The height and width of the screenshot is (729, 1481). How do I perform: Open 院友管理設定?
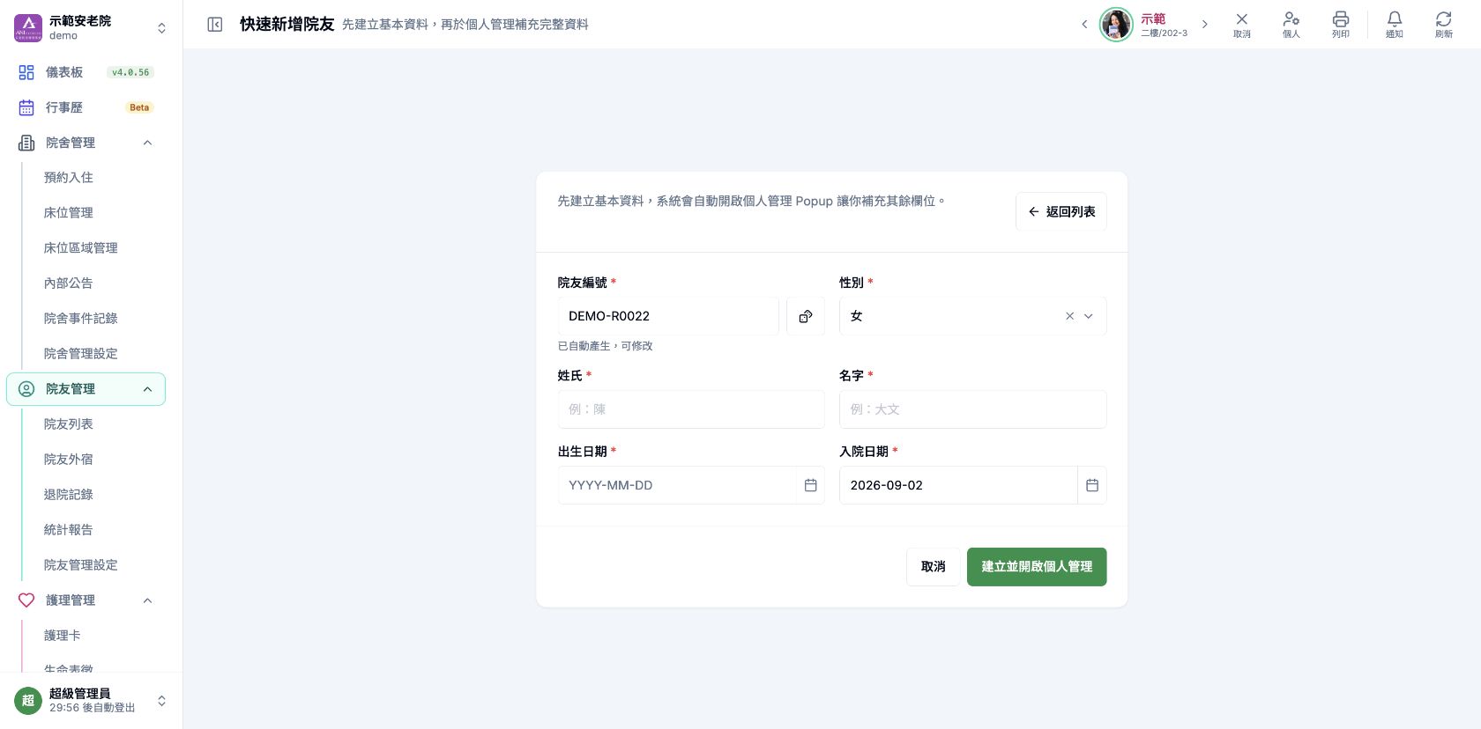pyautogui.click(x=81, y=565)
